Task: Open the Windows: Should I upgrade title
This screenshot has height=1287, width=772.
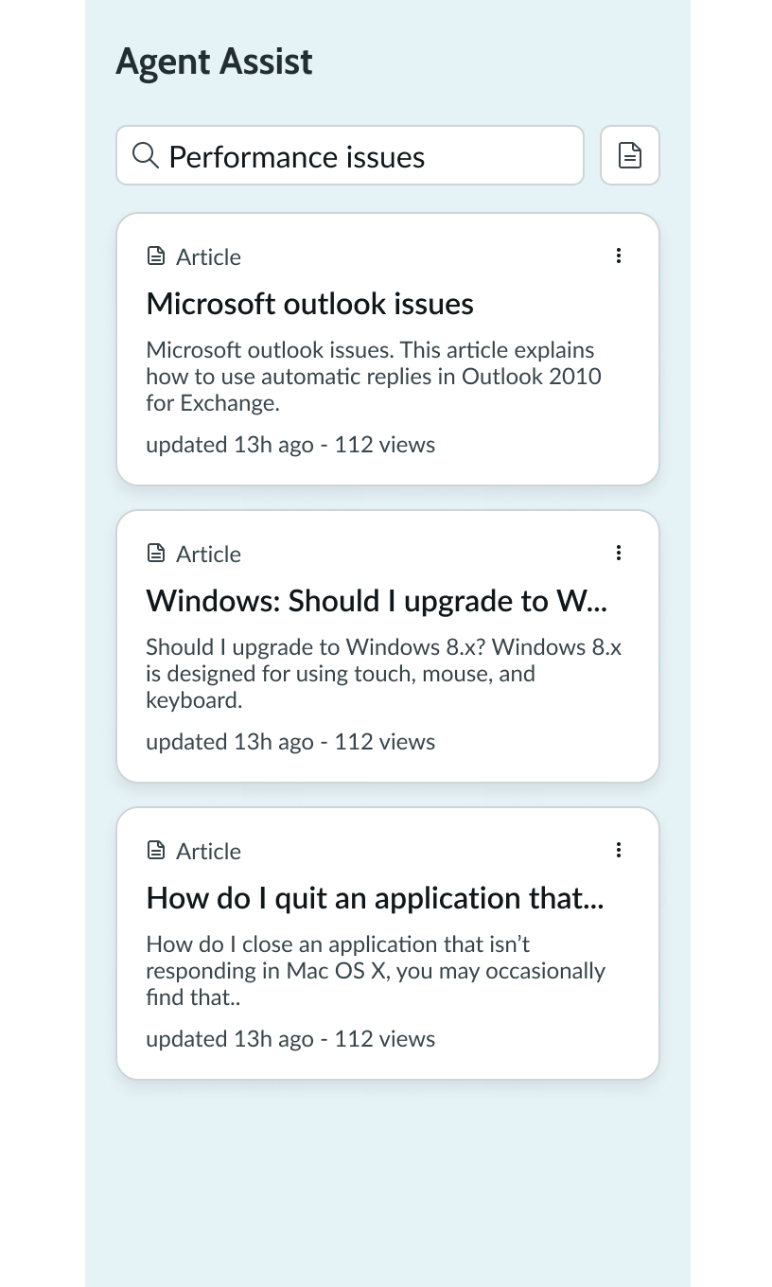Action: 377,601
